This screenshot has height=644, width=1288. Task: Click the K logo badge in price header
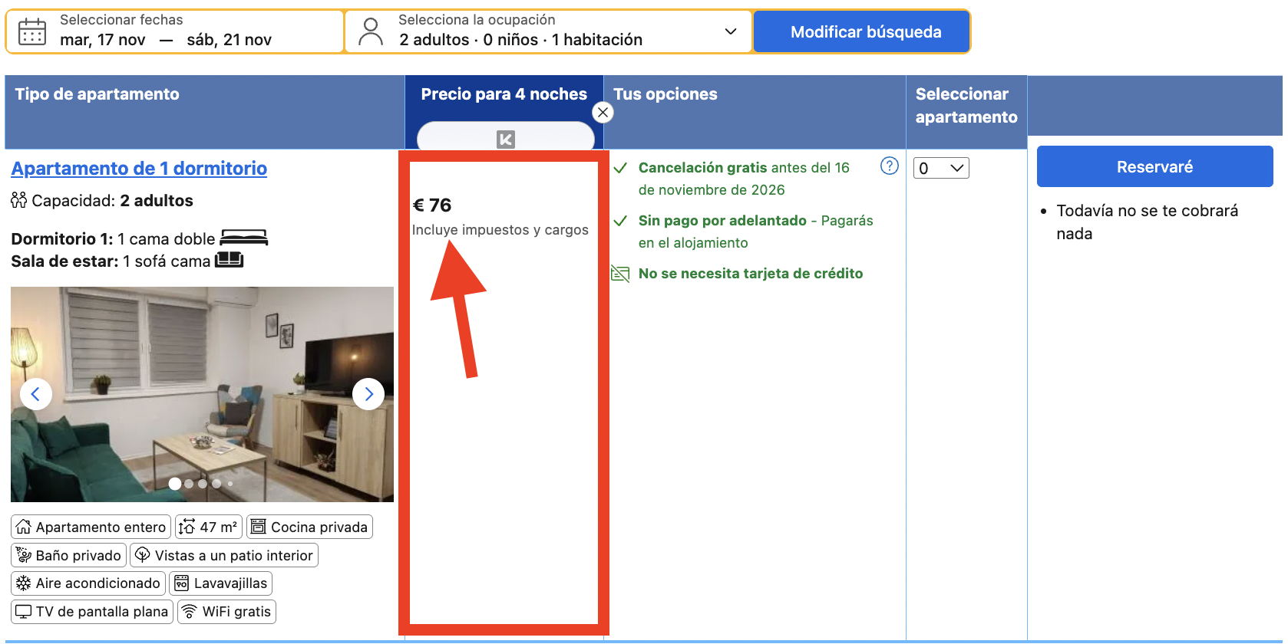[x=505, y=139]
